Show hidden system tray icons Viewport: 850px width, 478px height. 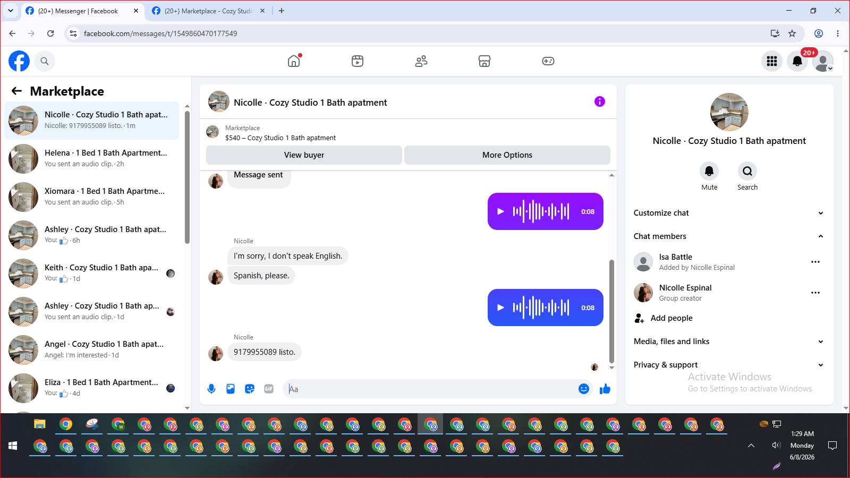[751, 446]
